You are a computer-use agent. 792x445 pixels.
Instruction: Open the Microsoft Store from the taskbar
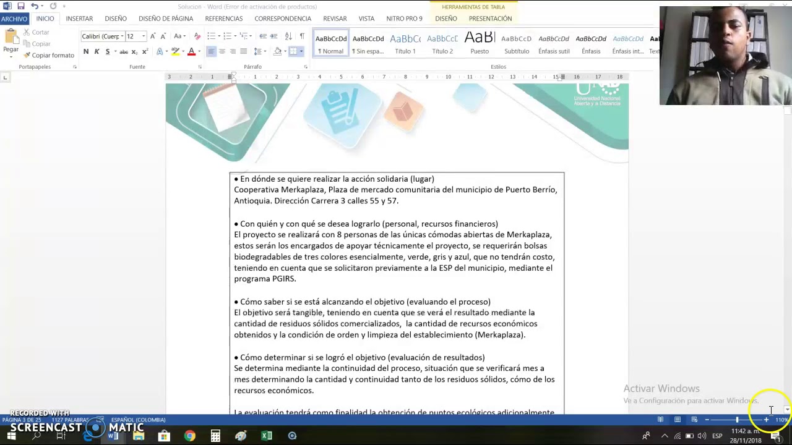pyautogui.click(x=164, y=436)
